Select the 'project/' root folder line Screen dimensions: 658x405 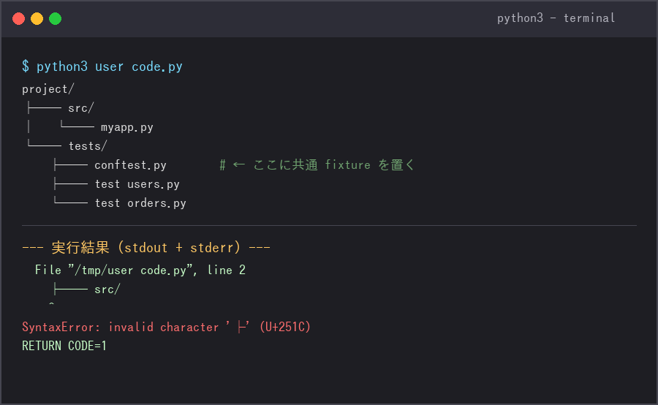pos(48,89)
